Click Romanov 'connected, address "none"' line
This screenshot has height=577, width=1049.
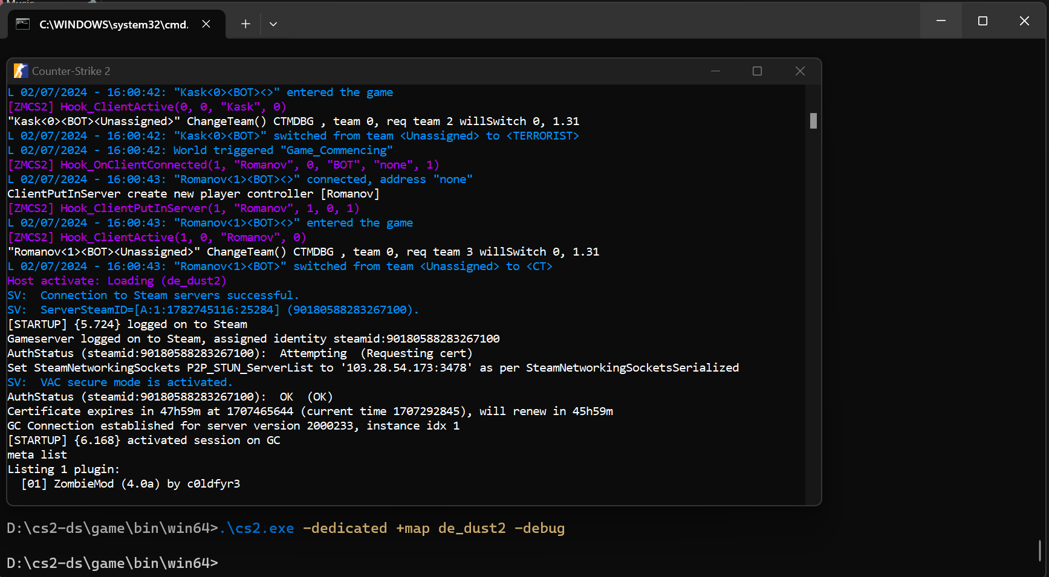pos(240,179)
